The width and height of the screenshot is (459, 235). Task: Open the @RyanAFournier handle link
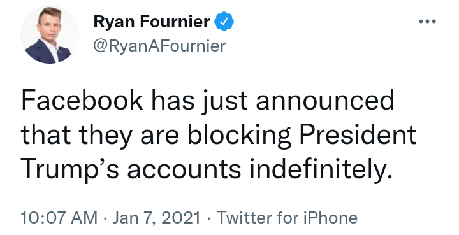pyautogui.click(x=159, y=46)
